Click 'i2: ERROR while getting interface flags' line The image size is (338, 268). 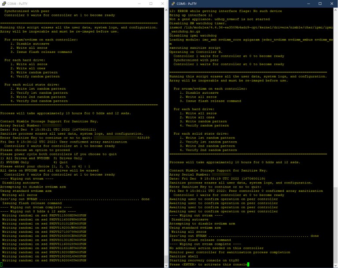point(226,11)
